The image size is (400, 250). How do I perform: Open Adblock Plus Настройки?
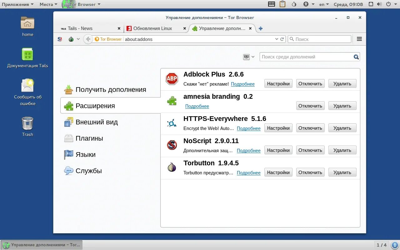pos(278,83)
